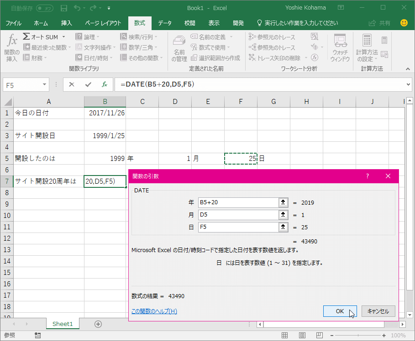
Task: Click the help question mark in dialog
Action: coord(367,176)
